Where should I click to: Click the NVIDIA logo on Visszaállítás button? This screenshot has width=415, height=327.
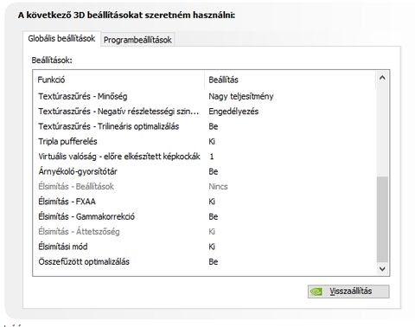pos(316,292)
